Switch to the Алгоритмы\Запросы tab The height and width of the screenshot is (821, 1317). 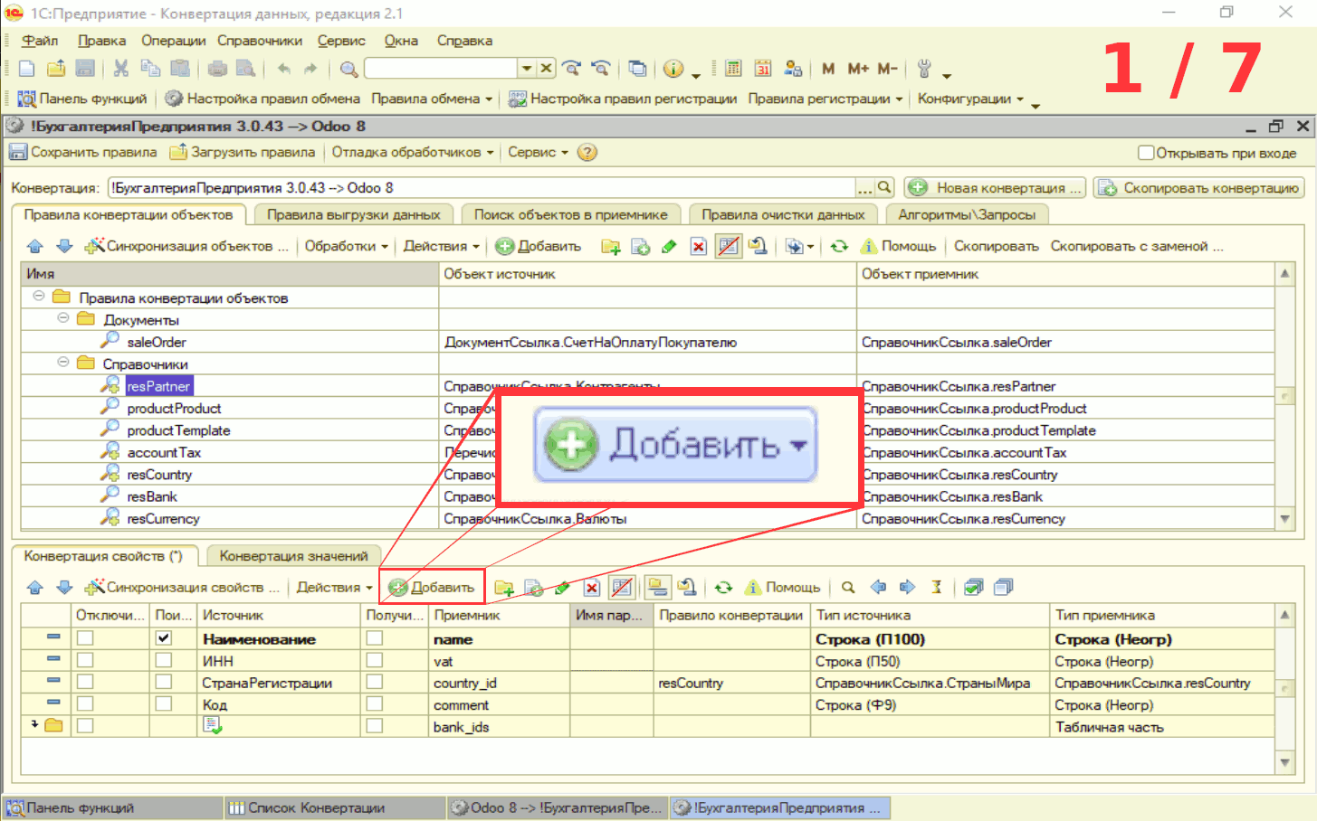pyautogui.click(x=967, y=214)
